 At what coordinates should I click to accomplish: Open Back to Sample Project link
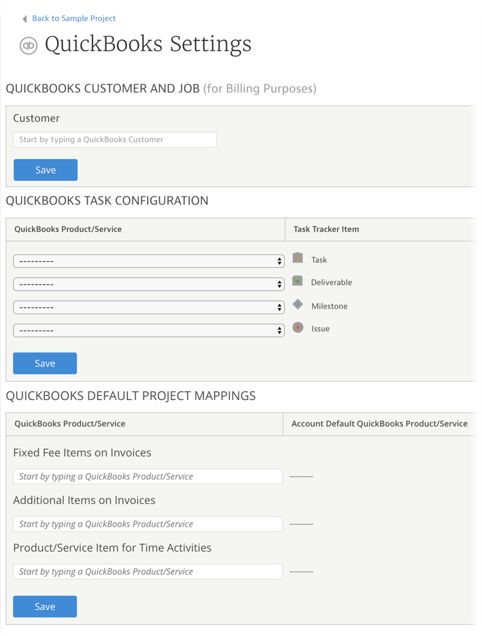pyautogui.click(x=73, y=18)
